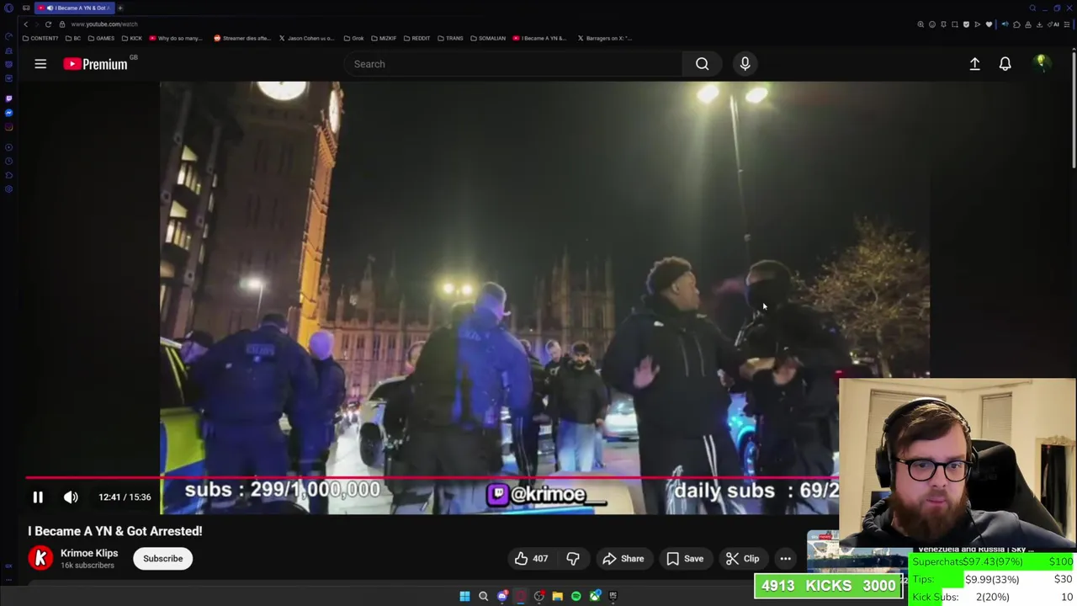
Task: Expand the BC bookmarks folder
Action: [73, 38]
